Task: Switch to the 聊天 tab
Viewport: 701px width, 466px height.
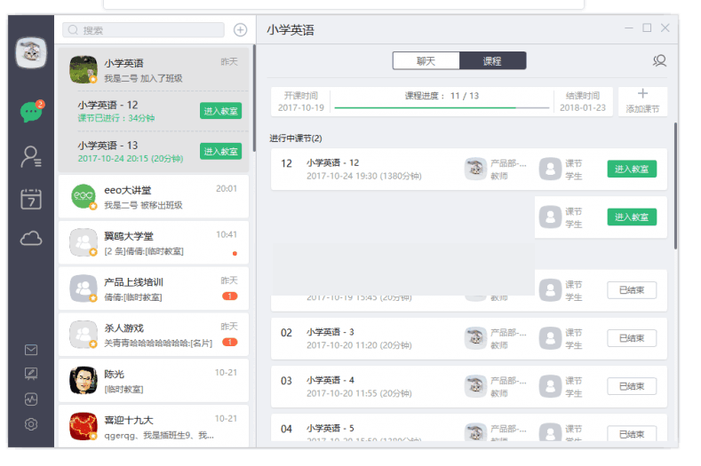Action: coord(426,61)
